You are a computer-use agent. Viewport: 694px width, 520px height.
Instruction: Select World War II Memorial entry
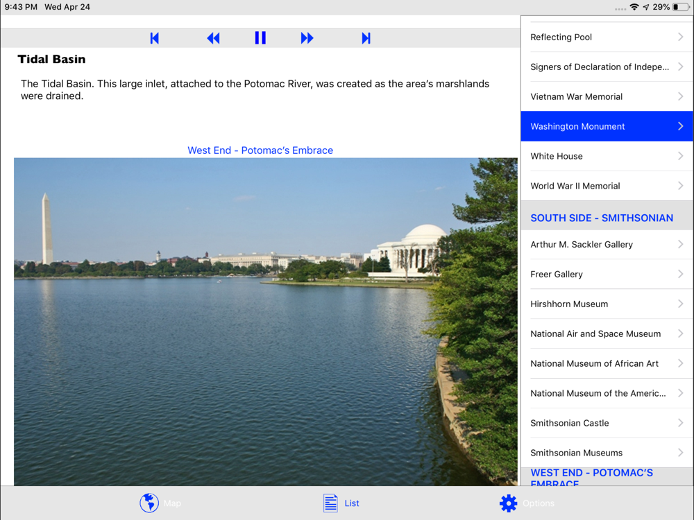tap(607, 186)
